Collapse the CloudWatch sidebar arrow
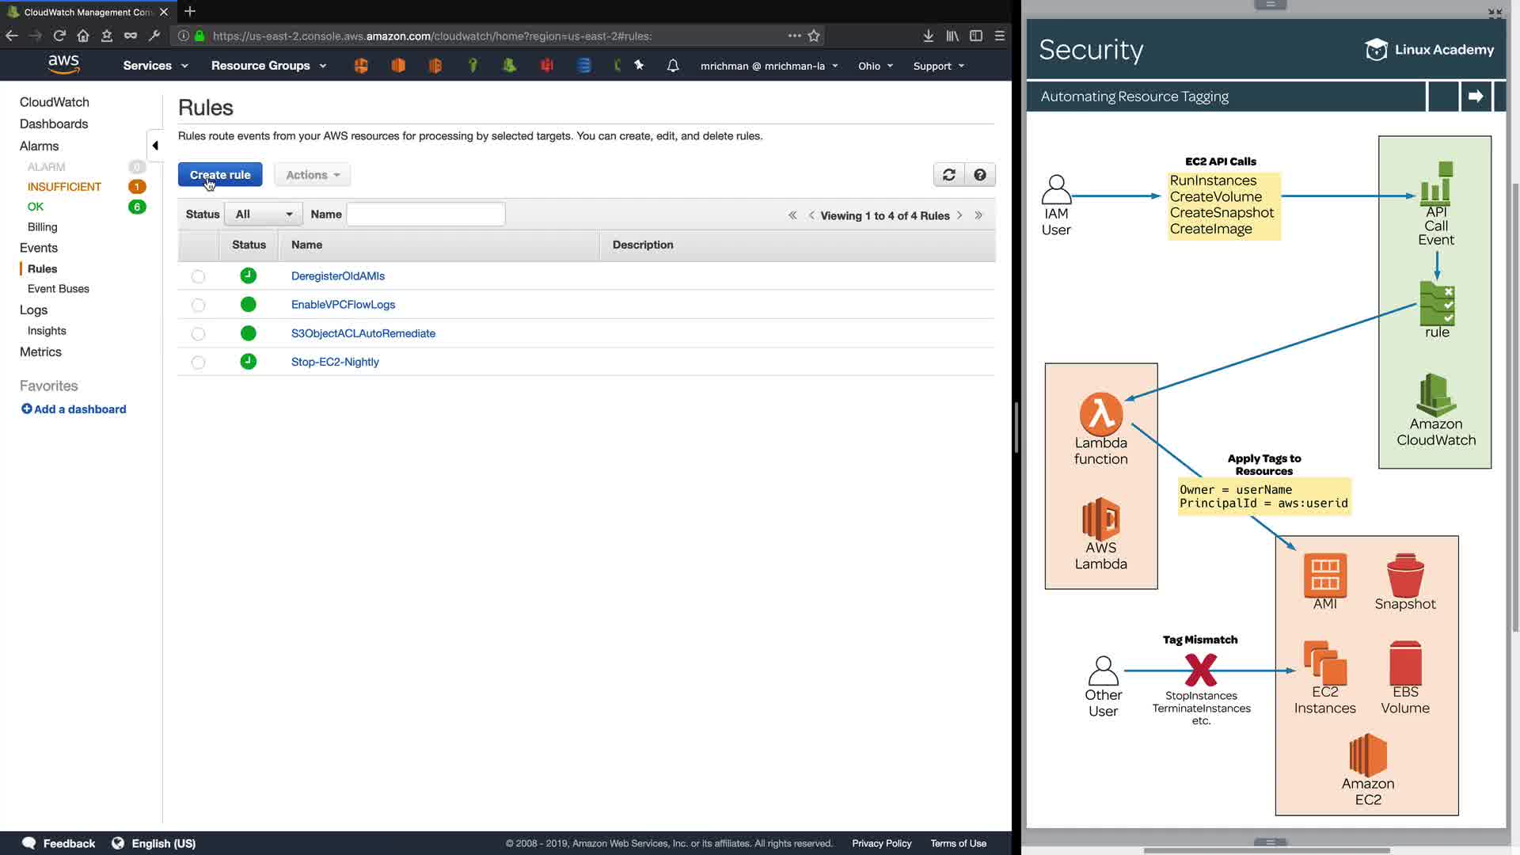 [155, 146]
